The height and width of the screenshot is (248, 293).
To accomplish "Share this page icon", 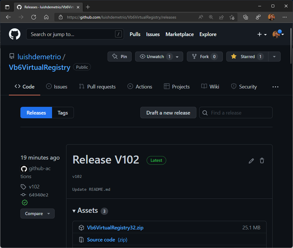I will click(x=221, y=17).
